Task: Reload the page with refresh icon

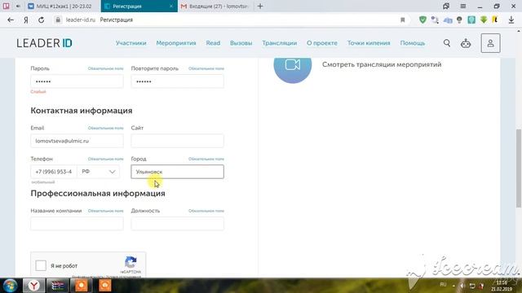Action: click(x=42, y=20)
